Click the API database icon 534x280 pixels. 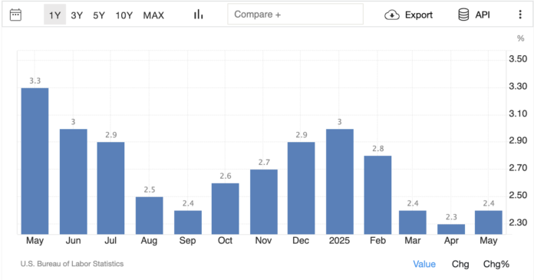(463, 15)
